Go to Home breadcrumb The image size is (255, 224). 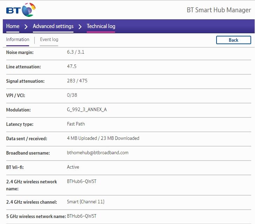[x=13, y=26]
